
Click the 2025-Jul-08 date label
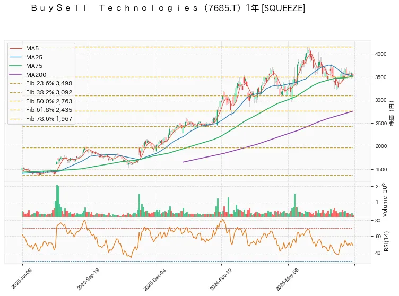tap(21, 278)
